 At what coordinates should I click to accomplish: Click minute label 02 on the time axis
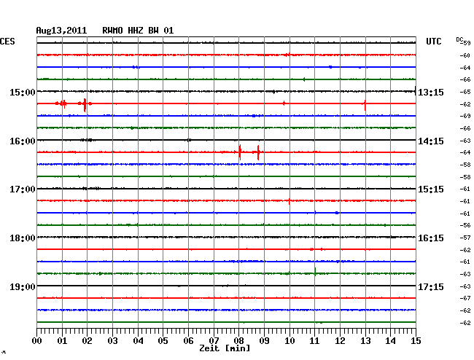[87, 341]
